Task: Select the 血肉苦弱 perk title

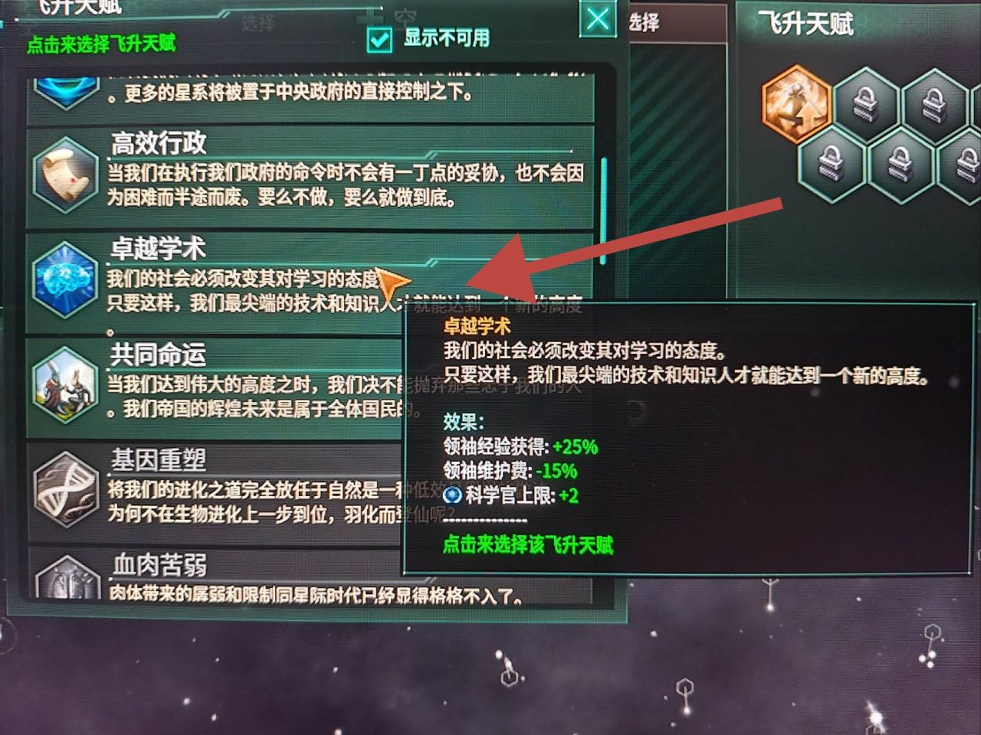Action: tap(160, 565)
